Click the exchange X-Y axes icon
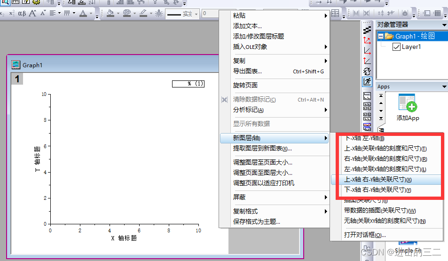448x261 pixels. click(367, 71)
